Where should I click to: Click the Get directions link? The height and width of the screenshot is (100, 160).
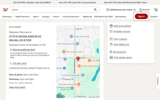click(119, 52)
